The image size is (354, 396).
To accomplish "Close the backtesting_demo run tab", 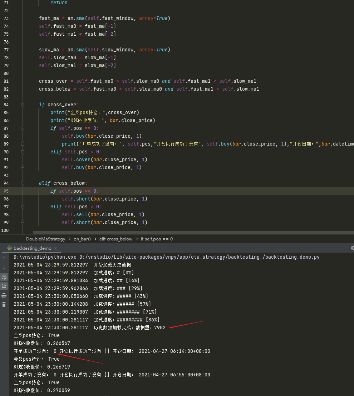I will (x=55, y=248).
